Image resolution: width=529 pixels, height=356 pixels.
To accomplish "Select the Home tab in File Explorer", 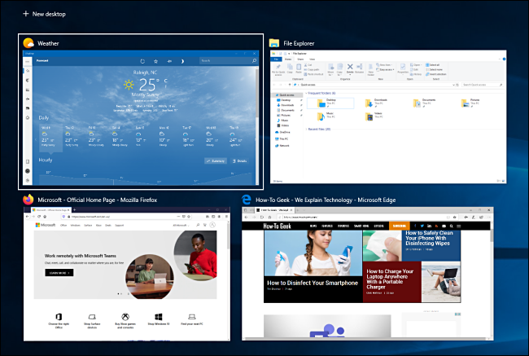I will tap(288, 59).
